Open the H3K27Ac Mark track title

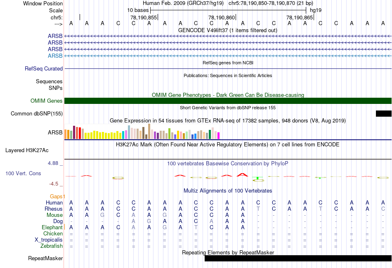(x=227, y=144)
